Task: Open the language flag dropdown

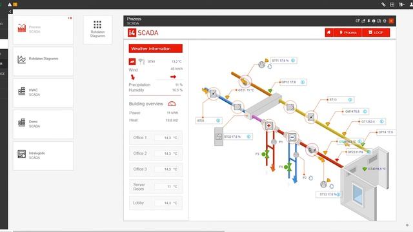Action: tap(401, 5)
